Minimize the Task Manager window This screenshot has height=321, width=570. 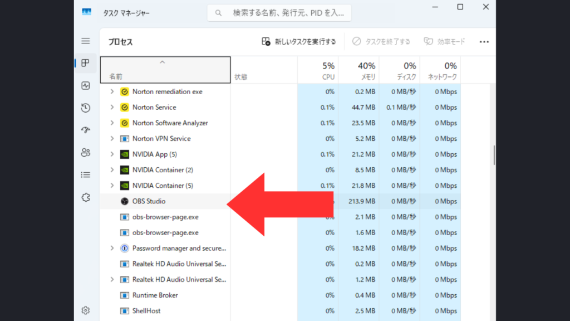point(435,7)
